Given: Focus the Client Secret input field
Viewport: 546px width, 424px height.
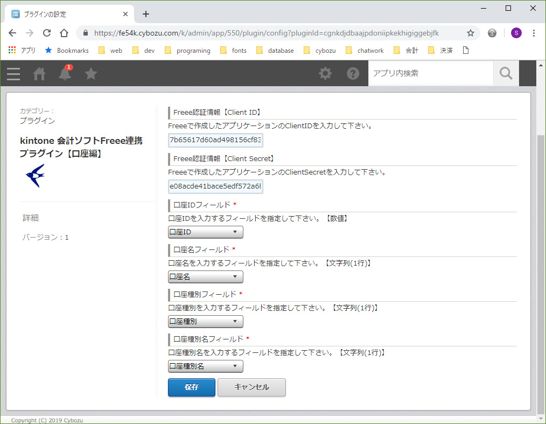Looking at the screenshot, I should click(x=215, y=186).
